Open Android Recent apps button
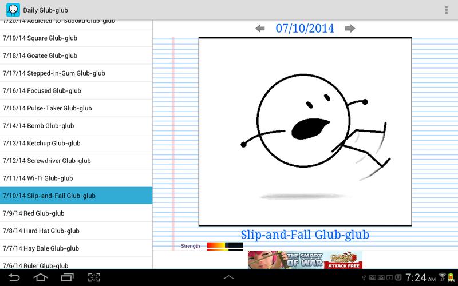The image size is (458, 286). click(x=67, y=277)
